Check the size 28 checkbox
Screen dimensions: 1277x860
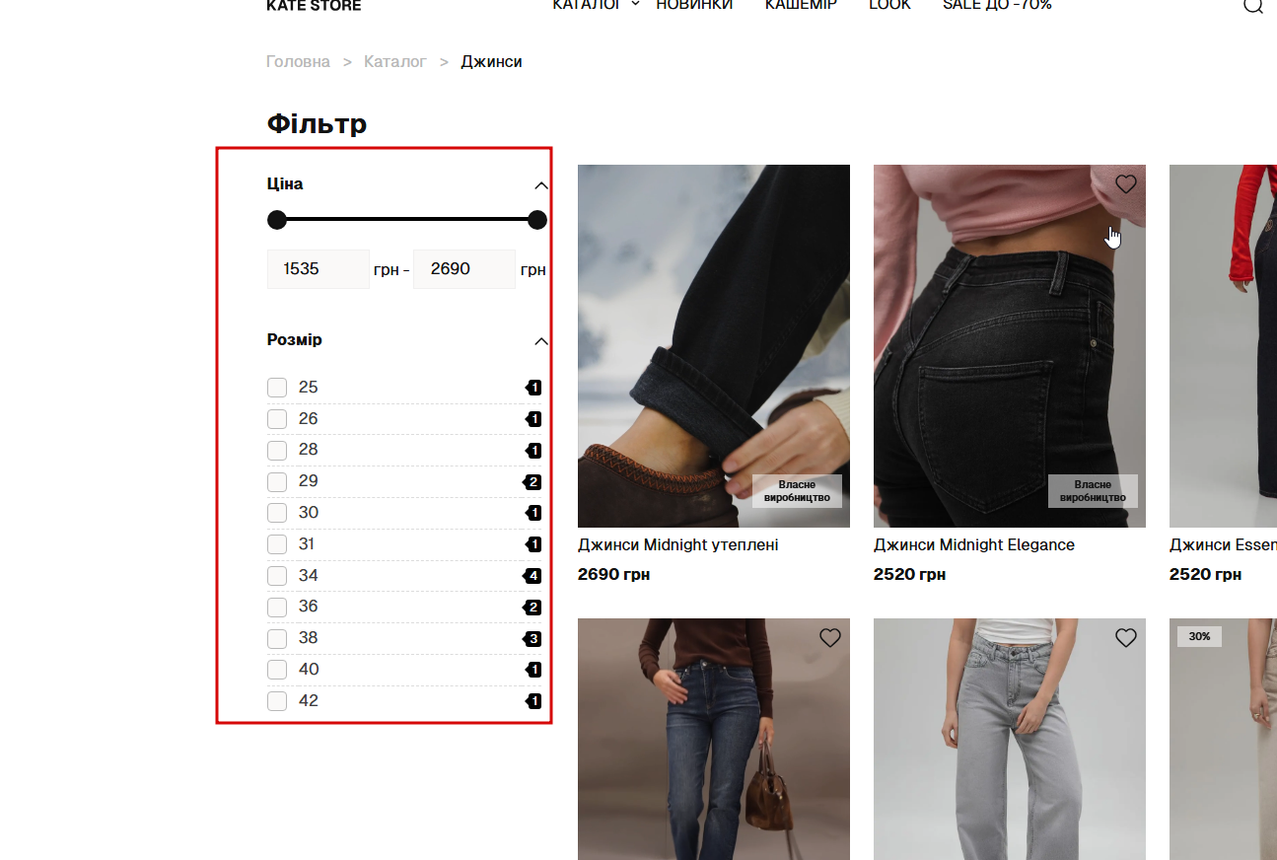277,451
